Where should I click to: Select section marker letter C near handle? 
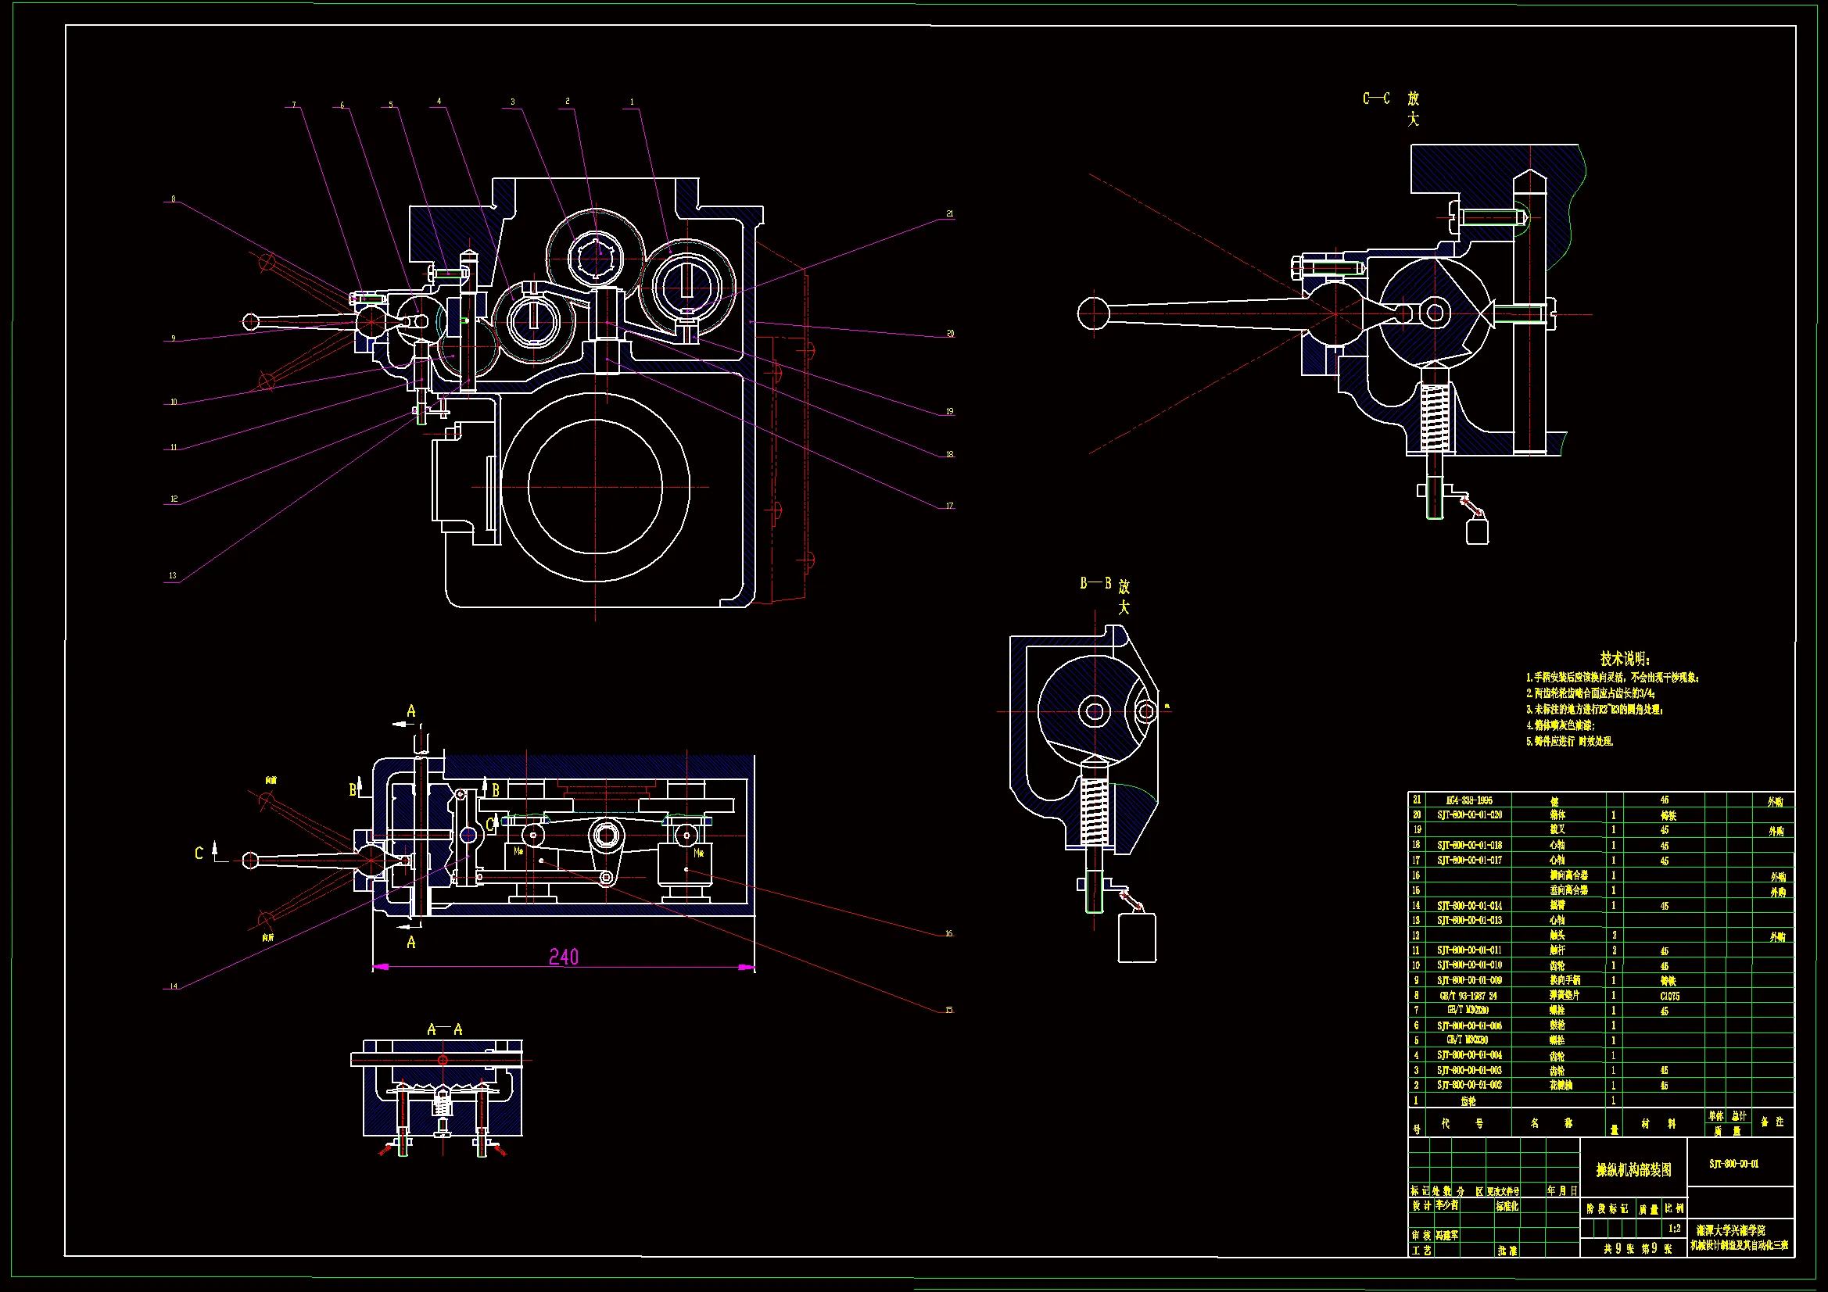click(199, 854)
